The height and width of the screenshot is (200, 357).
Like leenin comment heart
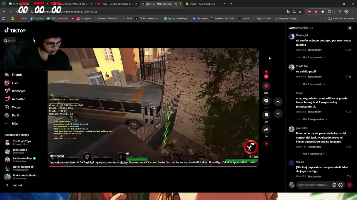(348, 112)
